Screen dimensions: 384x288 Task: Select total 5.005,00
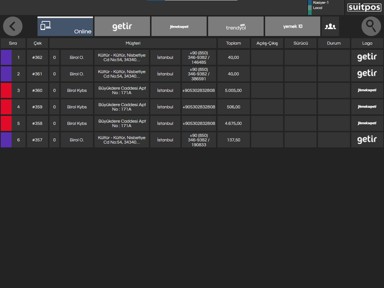[233, 90]
